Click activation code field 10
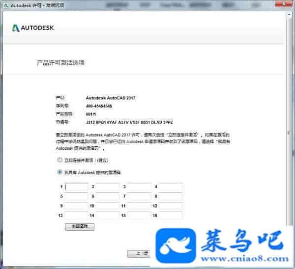 coord(108,206)
